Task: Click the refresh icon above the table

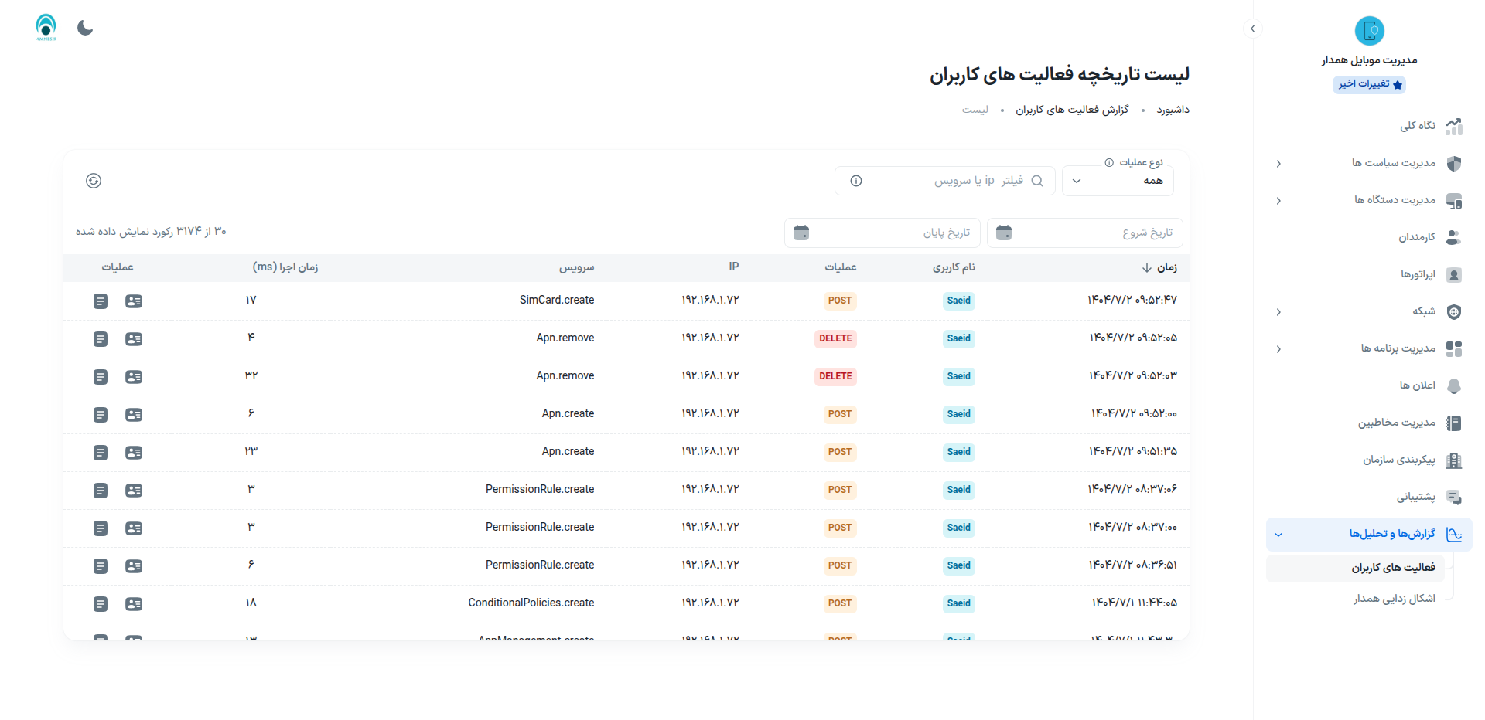Action: (94, 181)
